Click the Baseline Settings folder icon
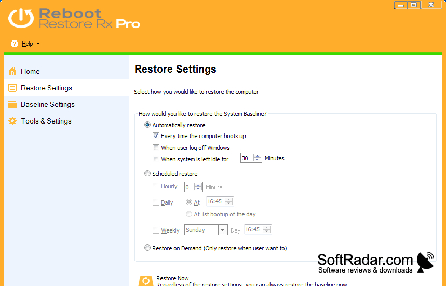Image resolution: width=446 pixels, height=286 pixels. (x=12, y=104)
